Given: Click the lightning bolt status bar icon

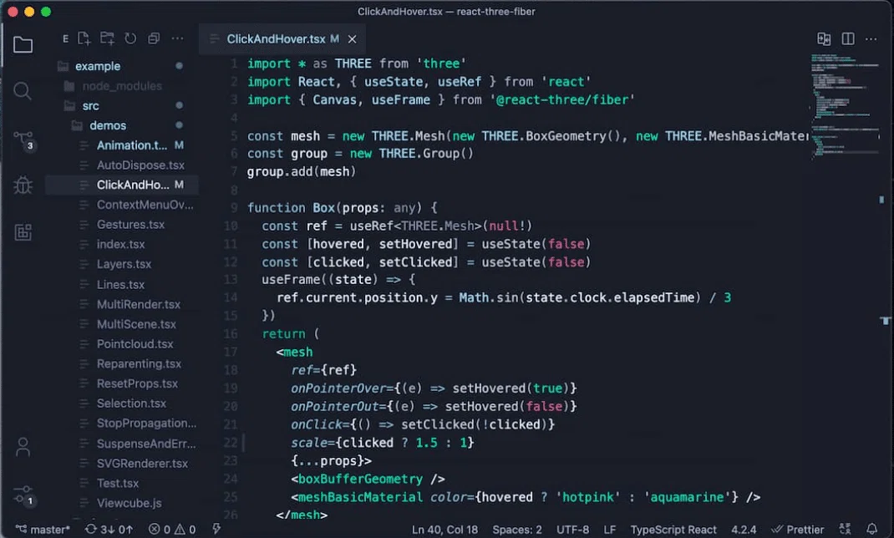Looking at the screenshot, I should point(216,530).
